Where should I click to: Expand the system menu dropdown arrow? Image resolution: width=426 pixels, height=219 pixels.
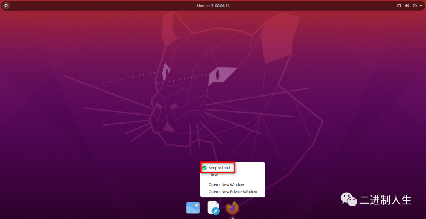pyautogui.click(x=420, y=6)
